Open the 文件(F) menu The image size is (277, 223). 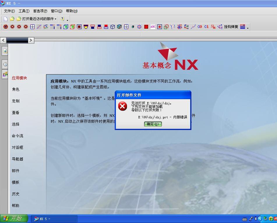tap(9, 11)
